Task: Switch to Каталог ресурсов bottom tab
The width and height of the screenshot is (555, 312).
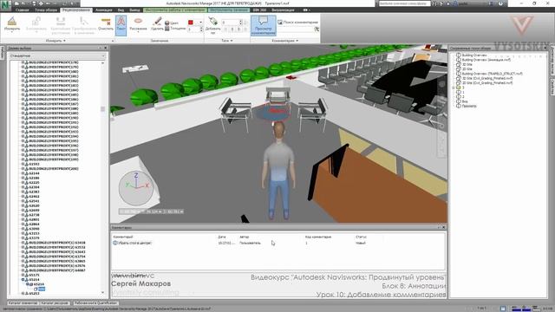Action: (55, 303)
